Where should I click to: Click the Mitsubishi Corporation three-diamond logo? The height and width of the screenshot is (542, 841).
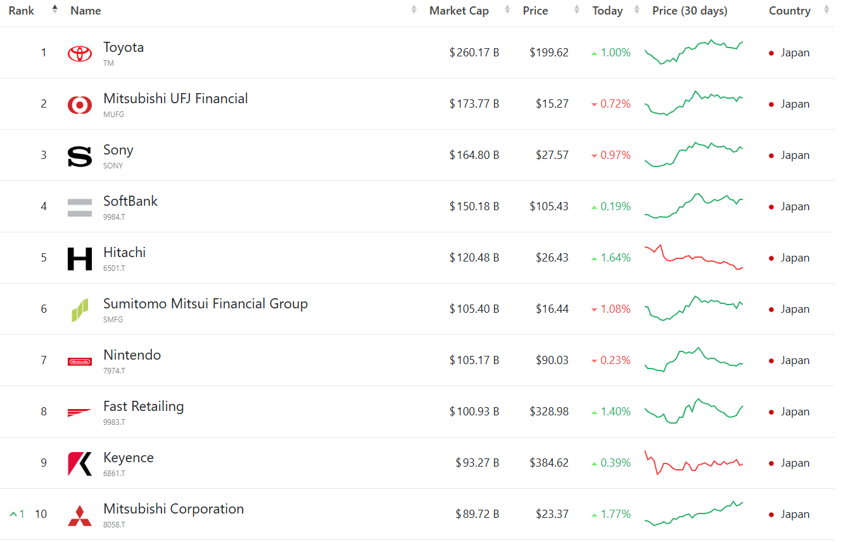pos(80,515)
